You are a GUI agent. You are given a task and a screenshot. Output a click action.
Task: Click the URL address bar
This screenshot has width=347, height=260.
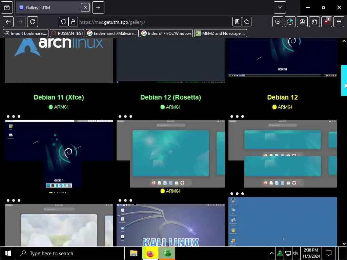pyautogui.click(x=155, y=22)
